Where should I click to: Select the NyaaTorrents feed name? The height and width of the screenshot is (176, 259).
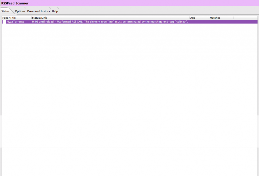15,22
